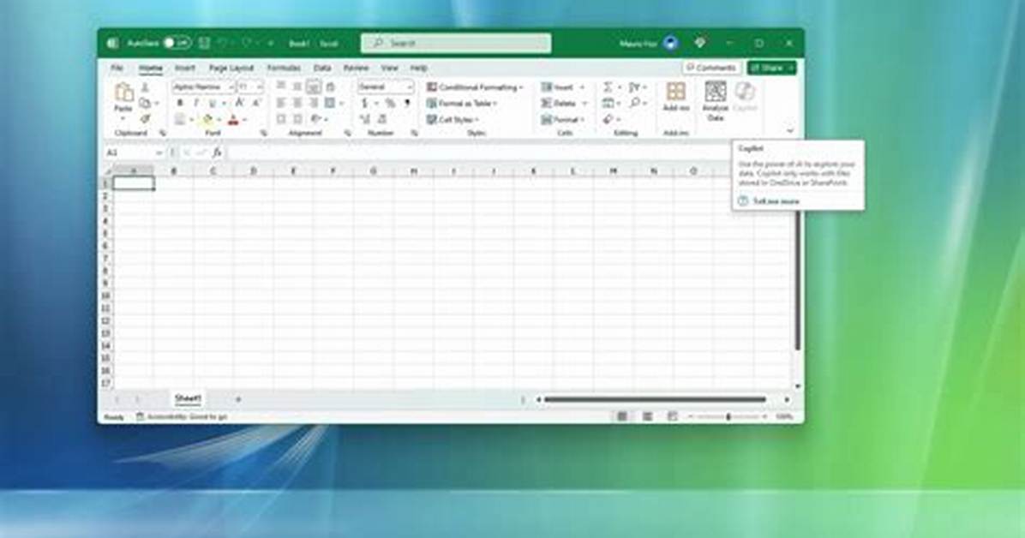Click Find & Select magnifier icon
This screenshot has height=538, width=1025.
(634, 104)
